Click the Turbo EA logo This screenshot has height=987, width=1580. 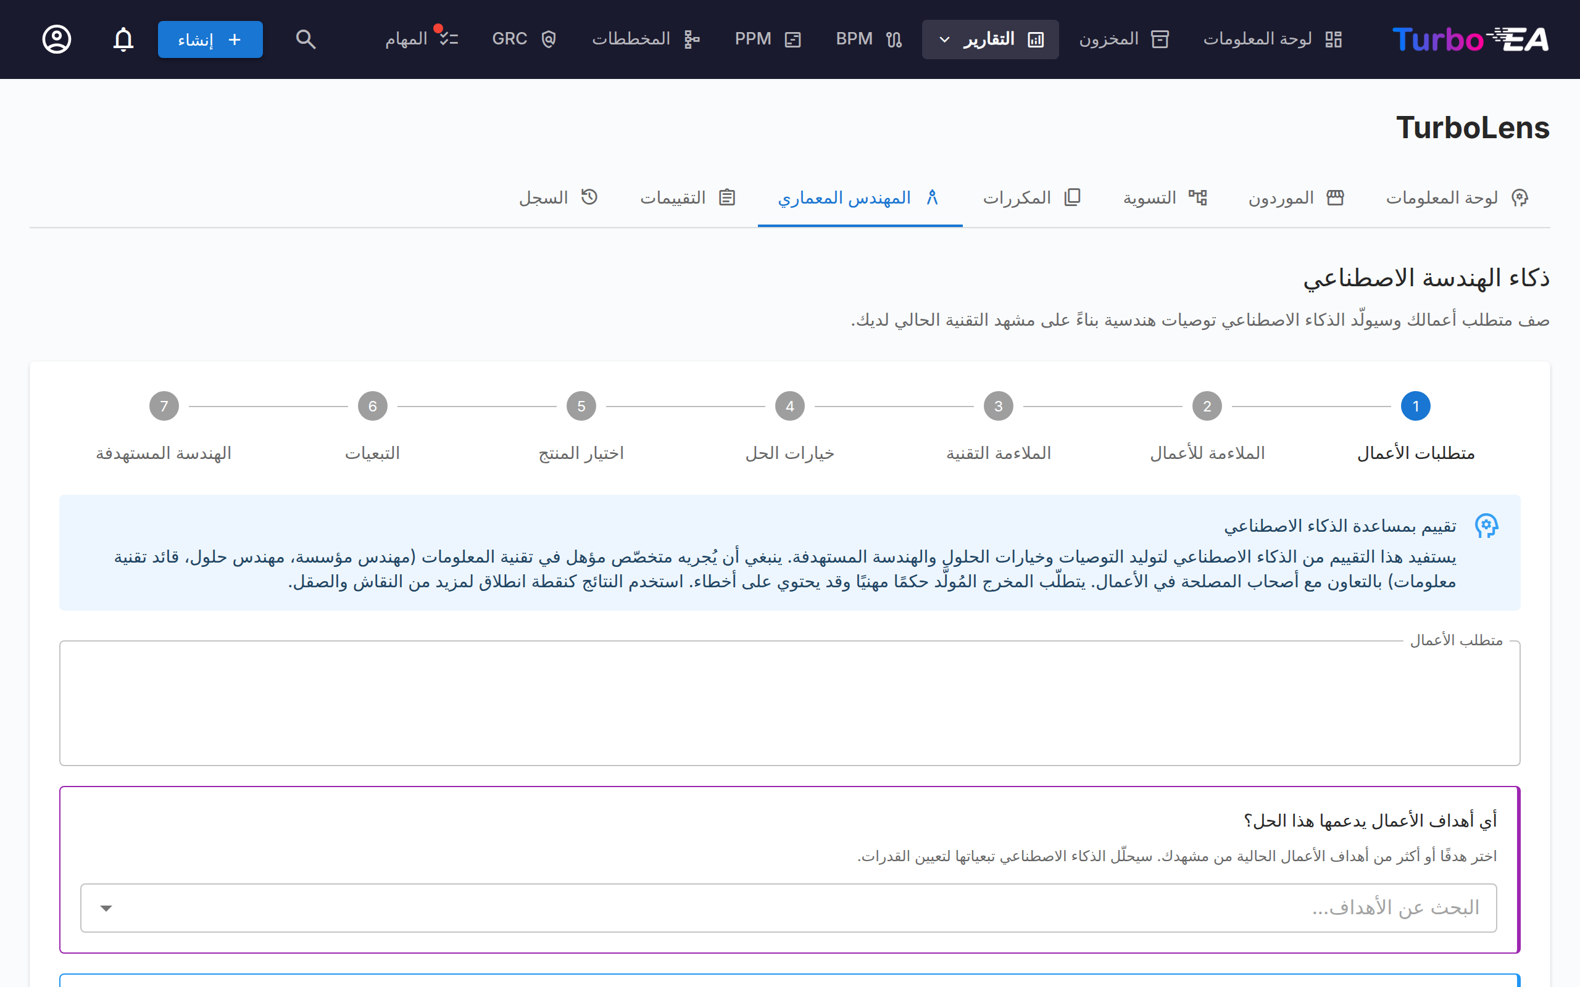[x=1470, y=39]
